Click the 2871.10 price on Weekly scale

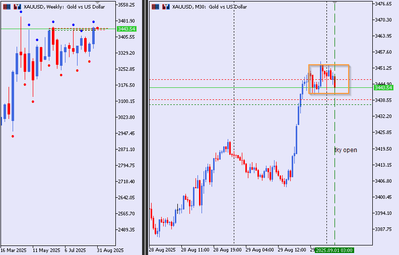click(x=126, y=149)
